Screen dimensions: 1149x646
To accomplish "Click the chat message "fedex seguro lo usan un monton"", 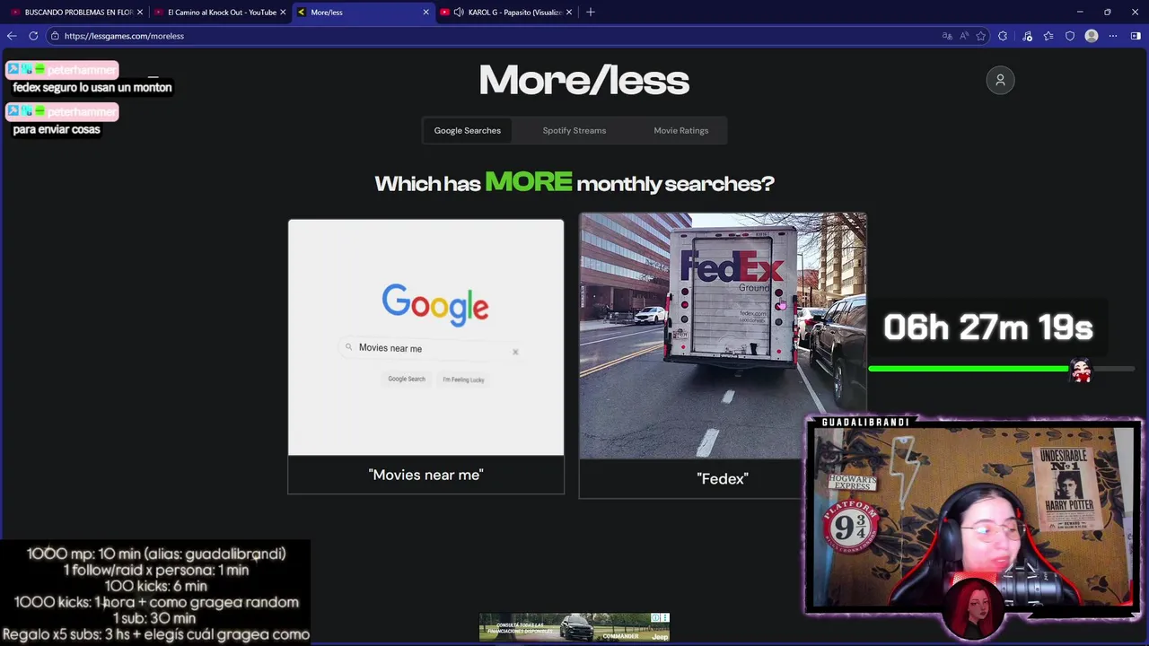I will [92, 87].
